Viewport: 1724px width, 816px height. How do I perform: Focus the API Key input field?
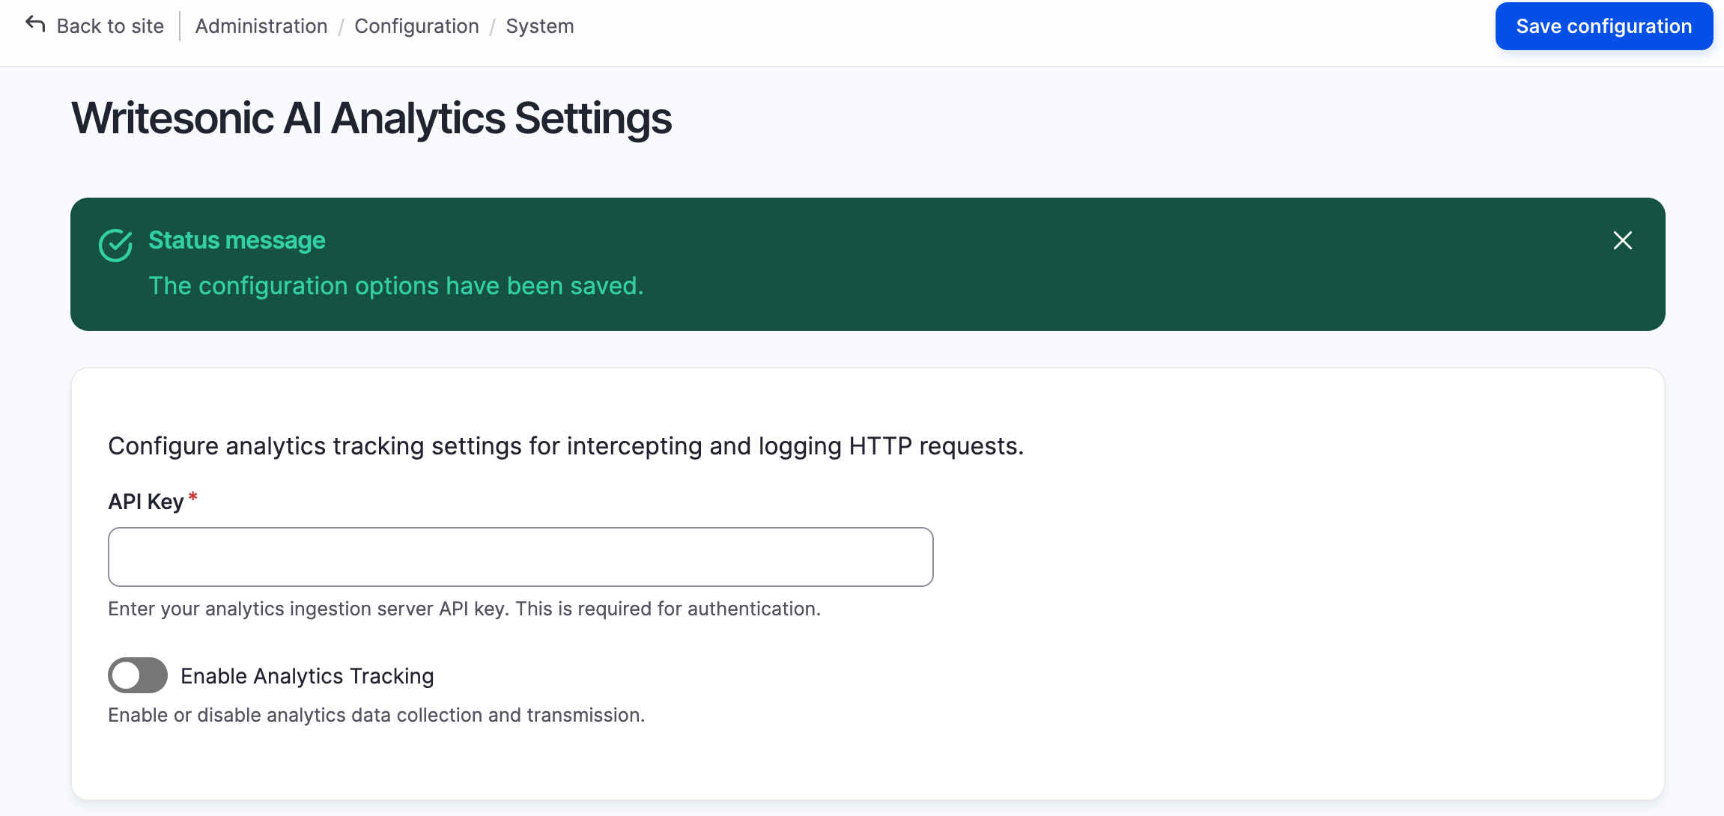click(x=520, y=557)
